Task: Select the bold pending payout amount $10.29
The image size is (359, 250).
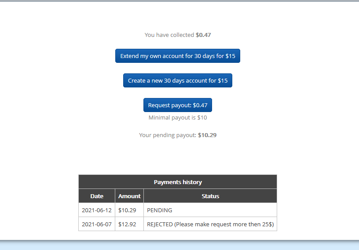Action: (x=207, y=135)
